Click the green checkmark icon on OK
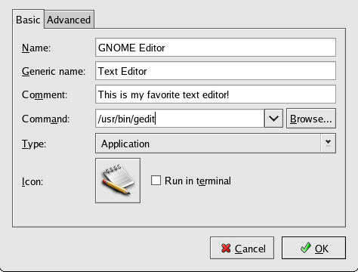 306,248
